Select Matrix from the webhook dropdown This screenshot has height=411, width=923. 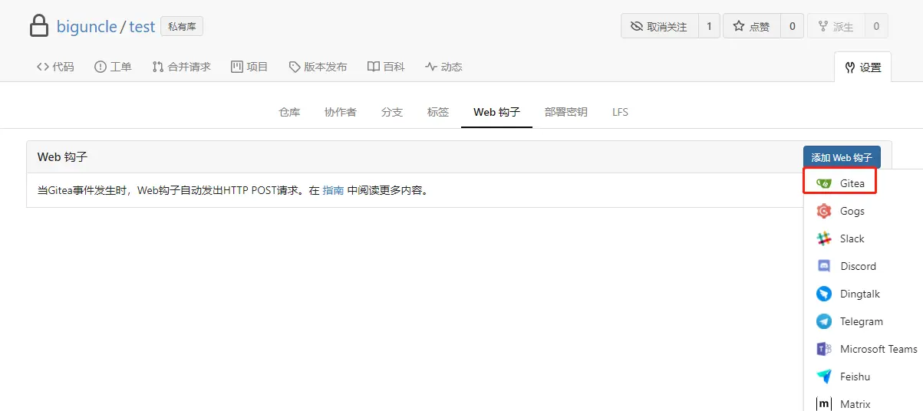[x=855, y=403]
